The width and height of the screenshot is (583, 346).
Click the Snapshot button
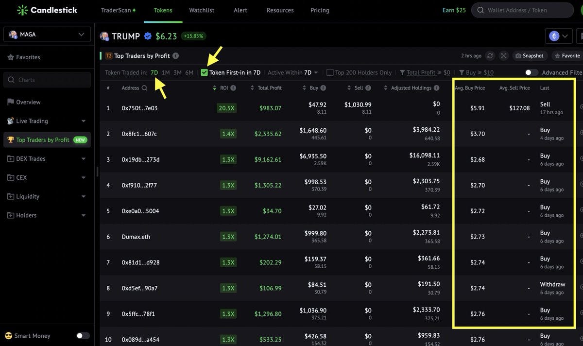coord(530,56)
